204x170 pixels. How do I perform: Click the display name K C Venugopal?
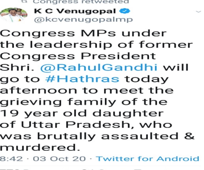[x=75, y=11]
